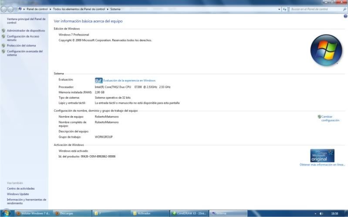Click Ver información básica acerca del equipo heading

click(x=88, y=21)
